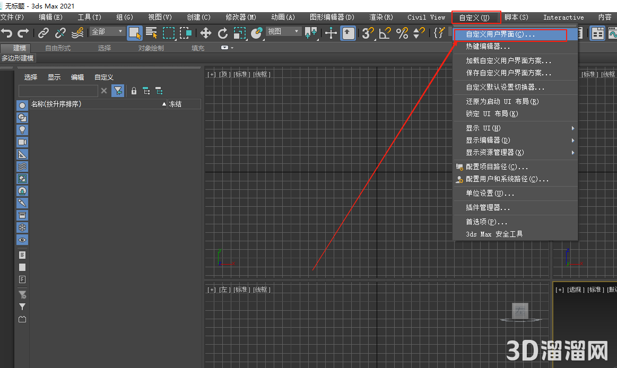Image resolution: width=617 pixels, height=368 pixels.
Task: Toggle lights display in the scene explorer sidebar
Action: [x=22, y=129]
